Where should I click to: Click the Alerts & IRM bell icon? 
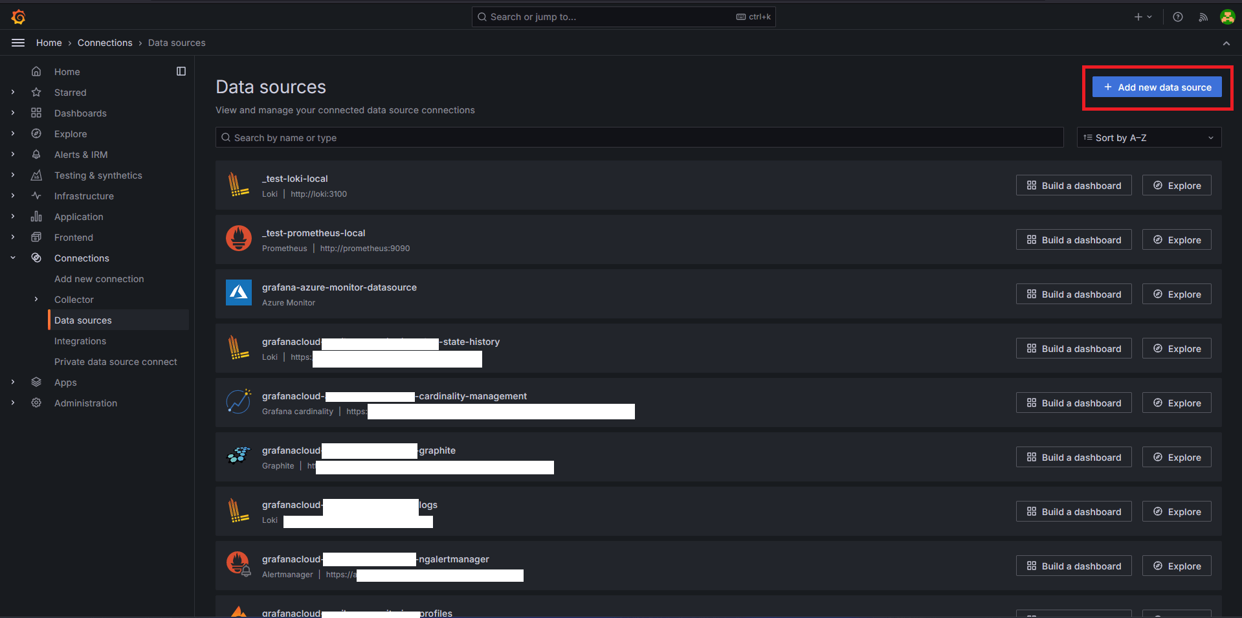tap(36, 154)
